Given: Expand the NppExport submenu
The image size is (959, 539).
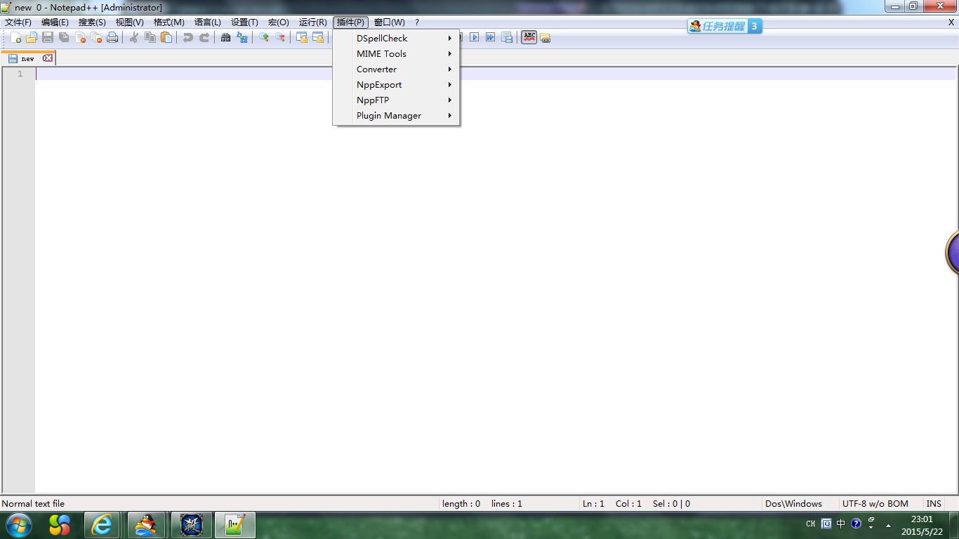Looking at the screenshot, I should (x=397, y=84).
